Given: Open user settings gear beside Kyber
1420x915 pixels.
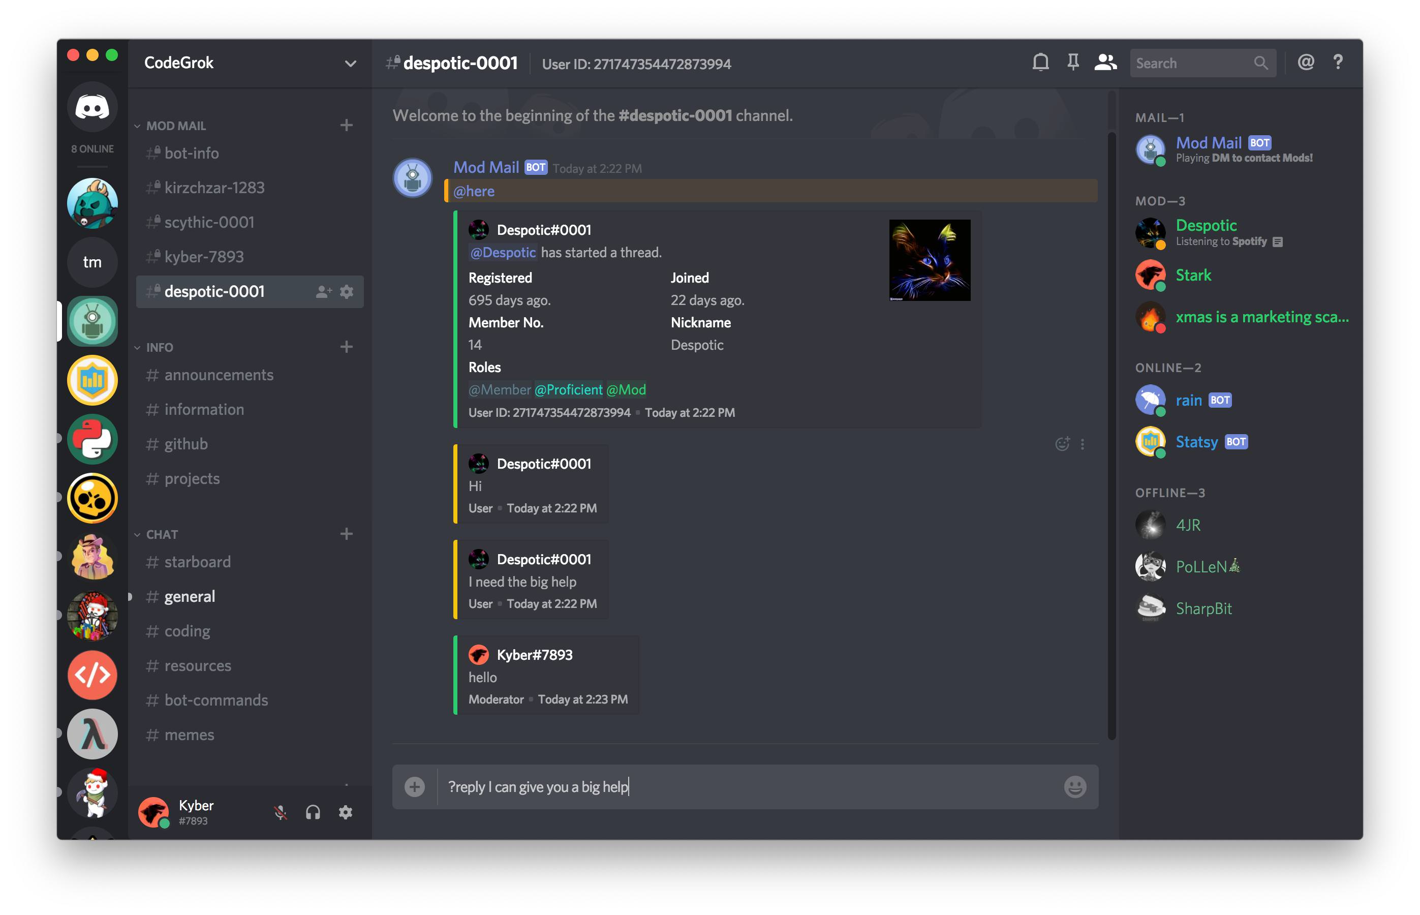Looking at the screenshot, I should click(346, 812).
